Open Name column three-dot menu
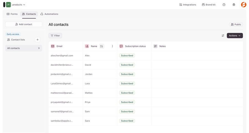Viewport: 249px width, 133px height. [x=112, y=46]
